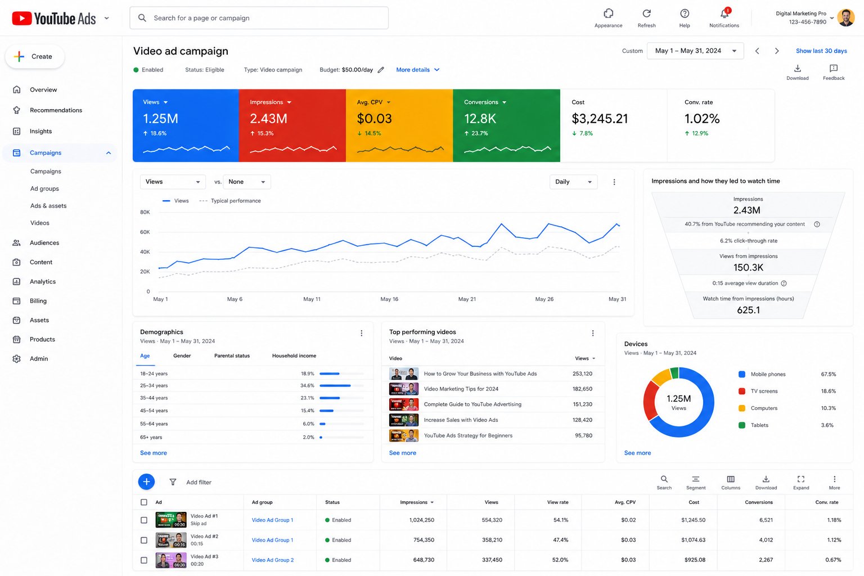Screen dimensions: 864x576
Task: Click See more under Top performing videos
Action: (x=403, y=453)
